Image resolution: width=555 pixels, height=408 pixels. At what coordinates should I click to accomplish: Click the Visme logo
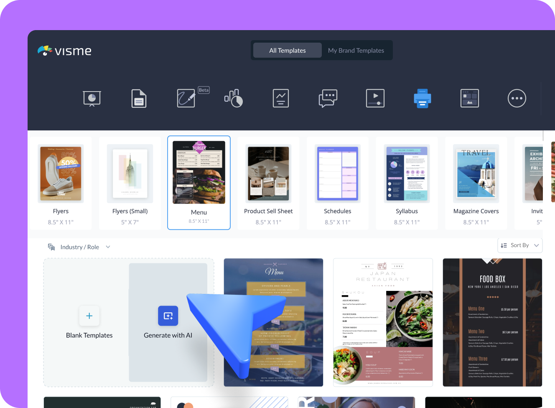(64, 51)
